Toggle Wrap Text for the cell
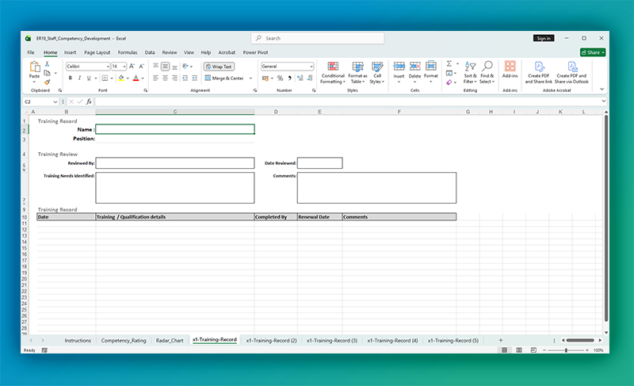 pyautogui.click(x=218, y=67)
